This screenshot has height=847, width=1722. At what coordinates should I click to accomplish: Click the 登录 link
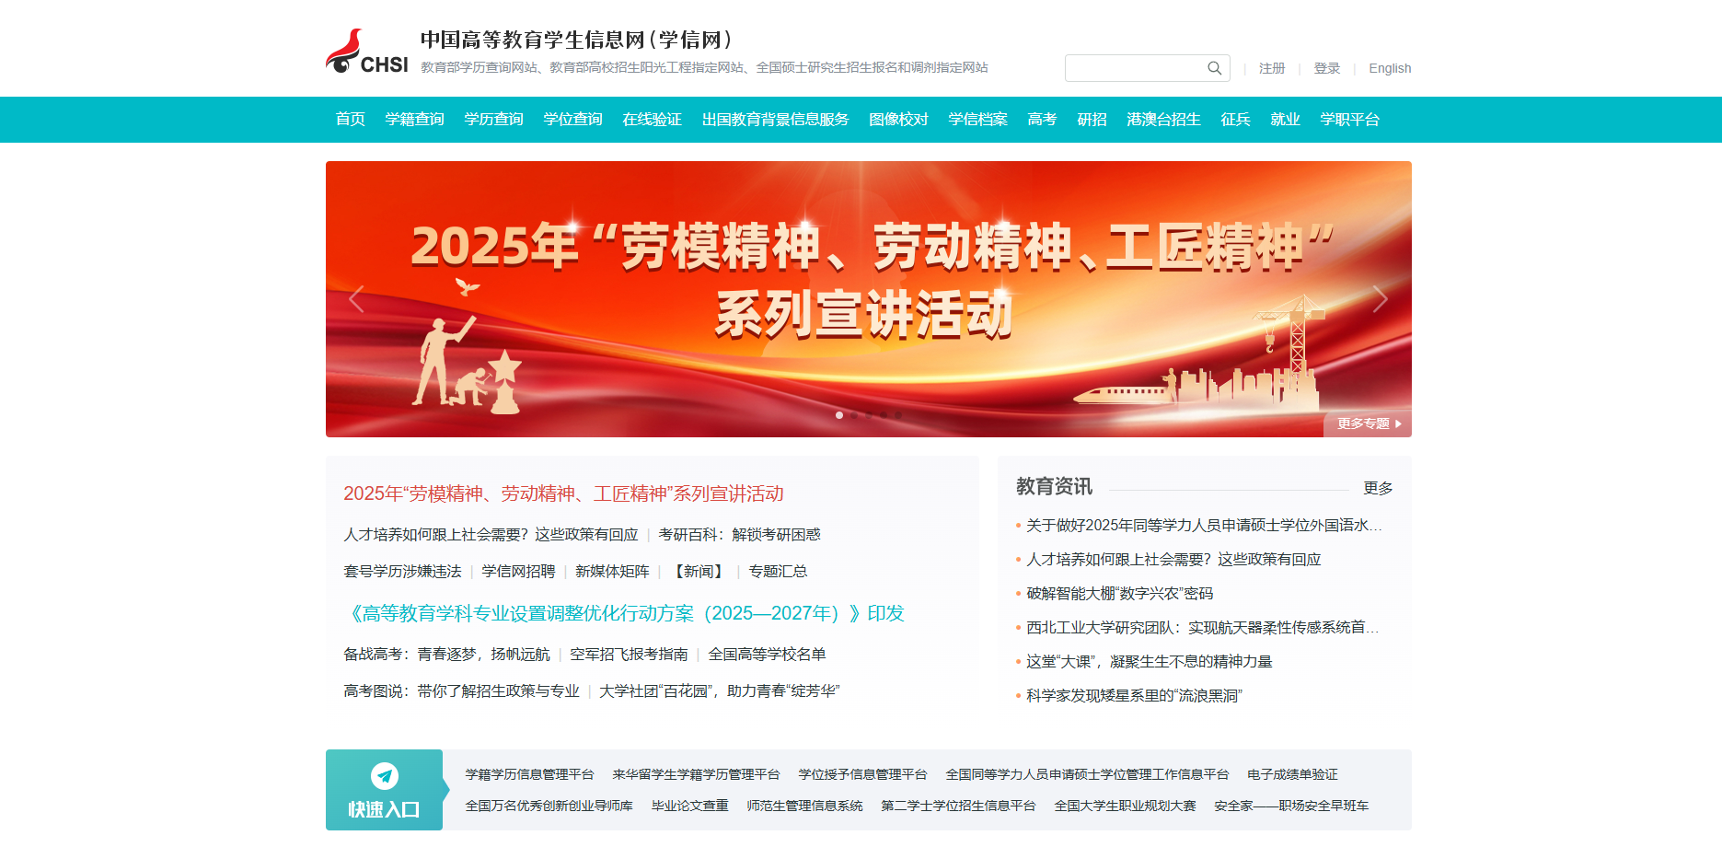tap(1326, 68)
